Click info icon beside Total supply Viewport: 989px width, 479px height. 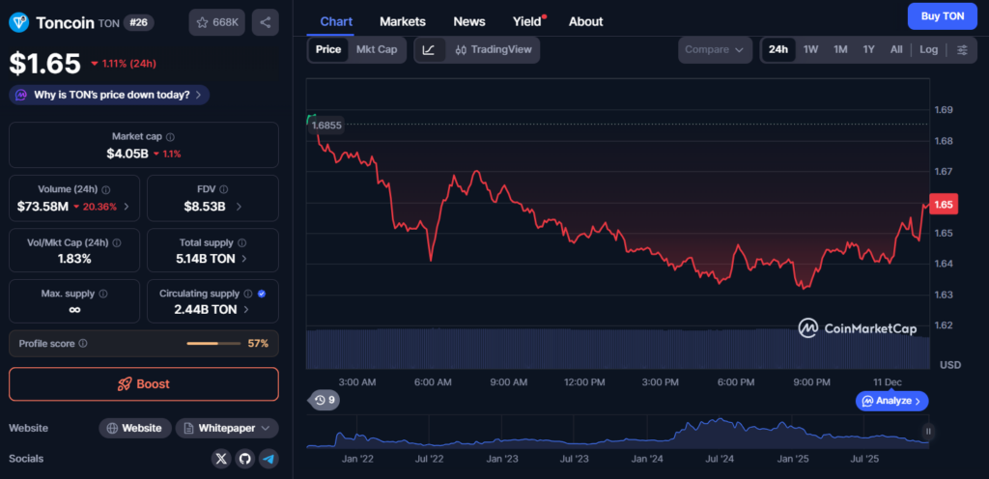[242, 242]
